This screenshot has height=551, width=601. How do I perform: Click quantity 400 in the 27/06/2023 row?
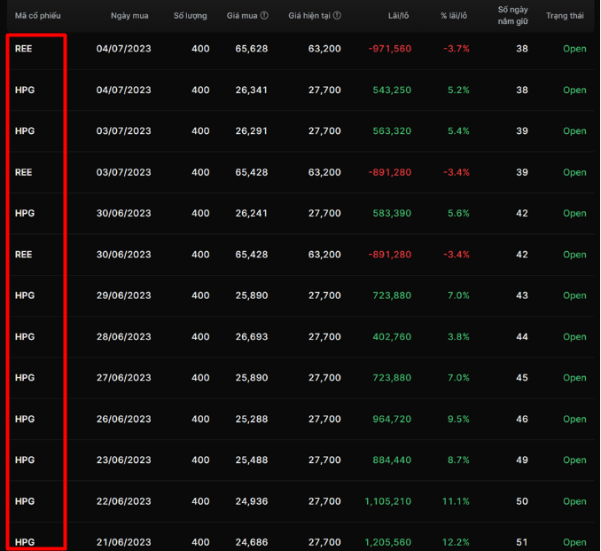[x=200, y=378]
